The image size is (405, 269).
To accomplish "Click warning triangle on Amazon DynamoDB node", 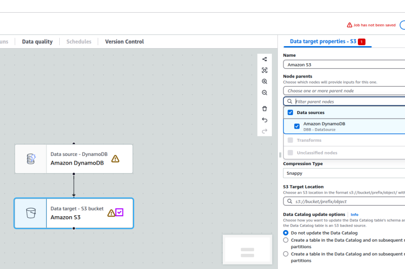I will (x=115, y=159).
